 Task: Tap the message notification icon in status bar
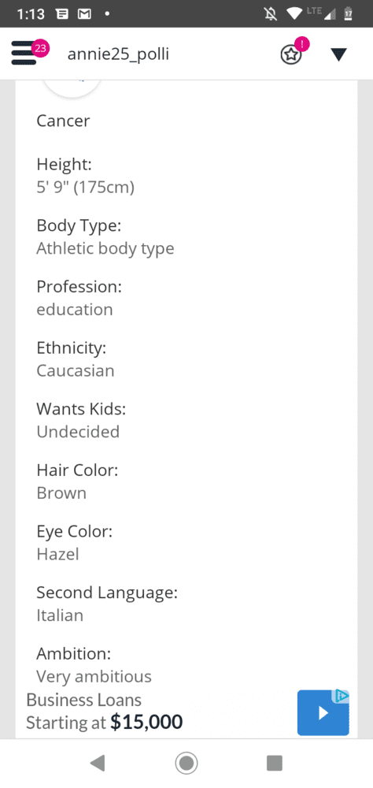click(x=62, y=13)
